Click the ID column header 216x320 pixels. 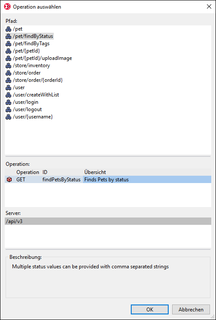click(x=45, y=172)
